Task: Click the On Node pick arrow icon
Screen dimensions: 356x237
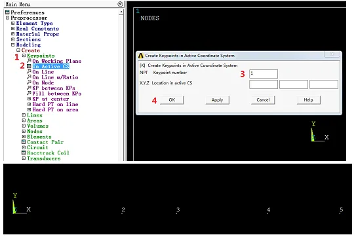Action: 29,82
